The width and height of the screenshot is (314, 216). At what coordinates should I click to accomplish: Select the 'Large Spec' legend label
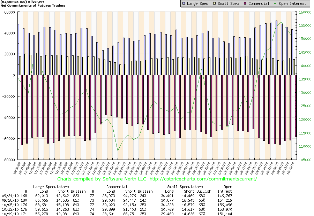198,3
